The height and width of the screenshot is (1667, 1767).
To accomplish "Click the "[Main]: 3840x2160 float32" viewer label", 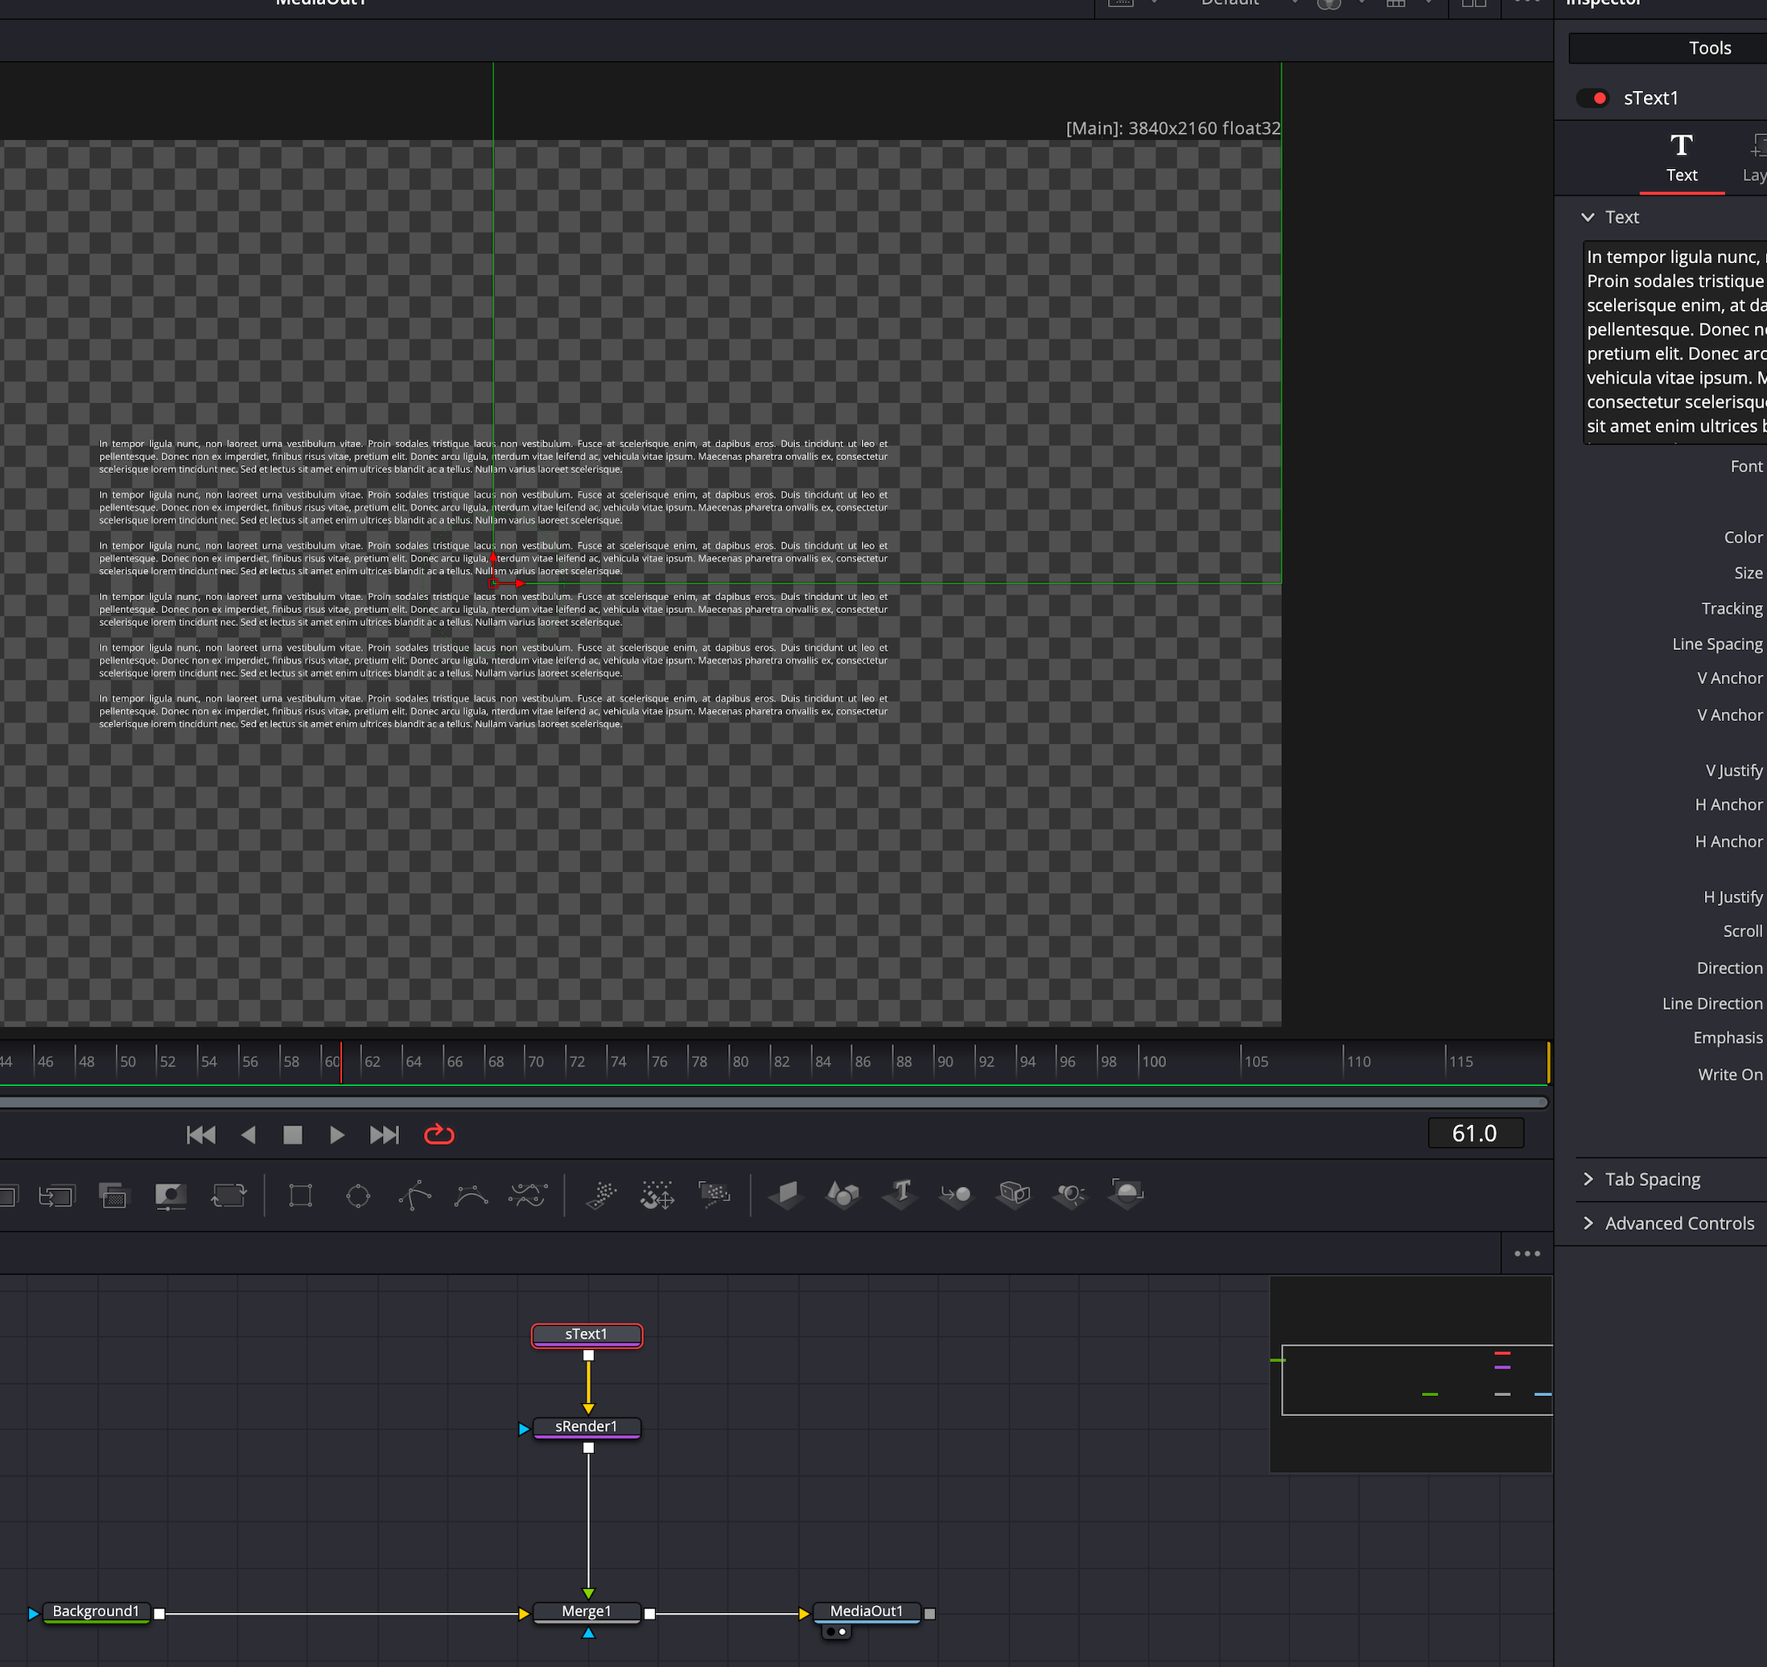I will pos(1173,128).
